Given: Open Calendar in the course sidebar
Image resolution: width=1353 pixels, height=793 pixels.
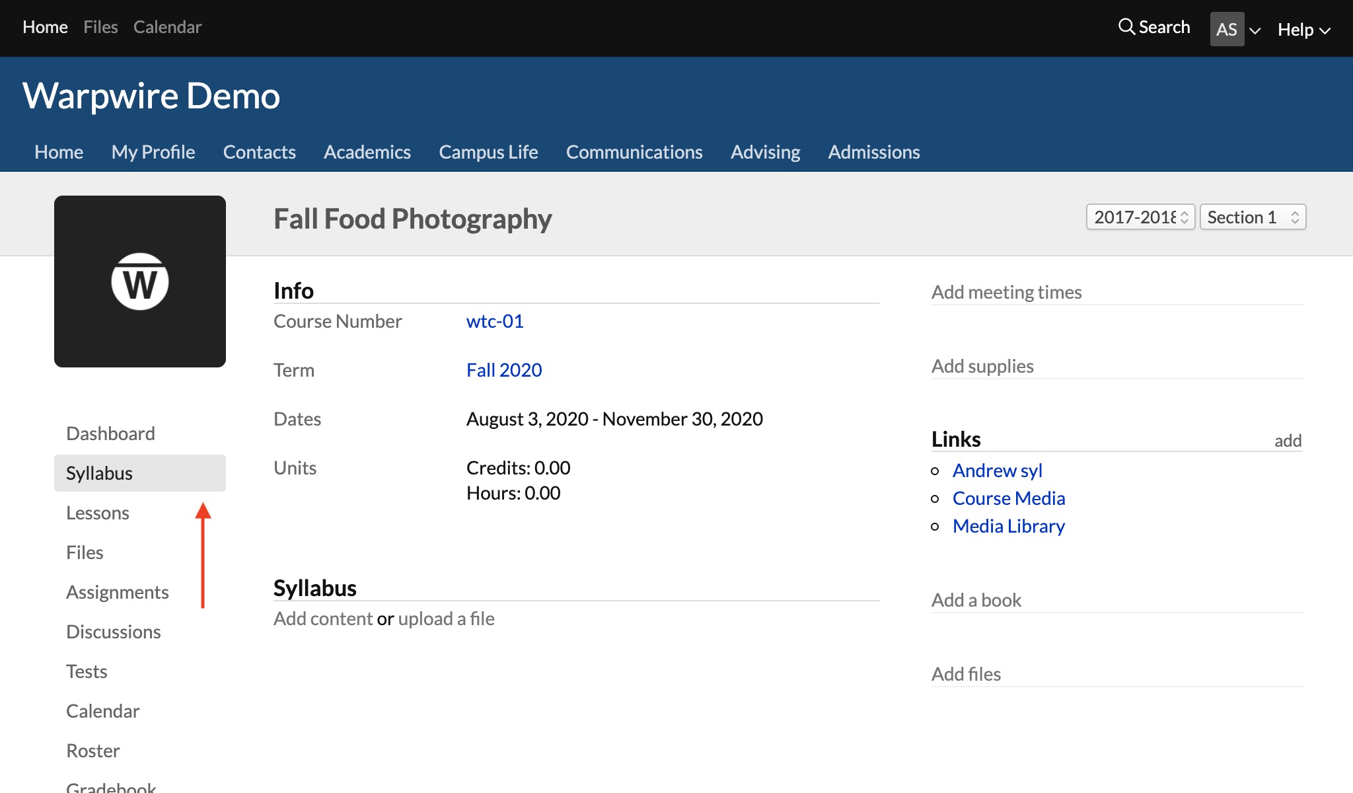Looking at the screenshot, I should pos(103,711).
